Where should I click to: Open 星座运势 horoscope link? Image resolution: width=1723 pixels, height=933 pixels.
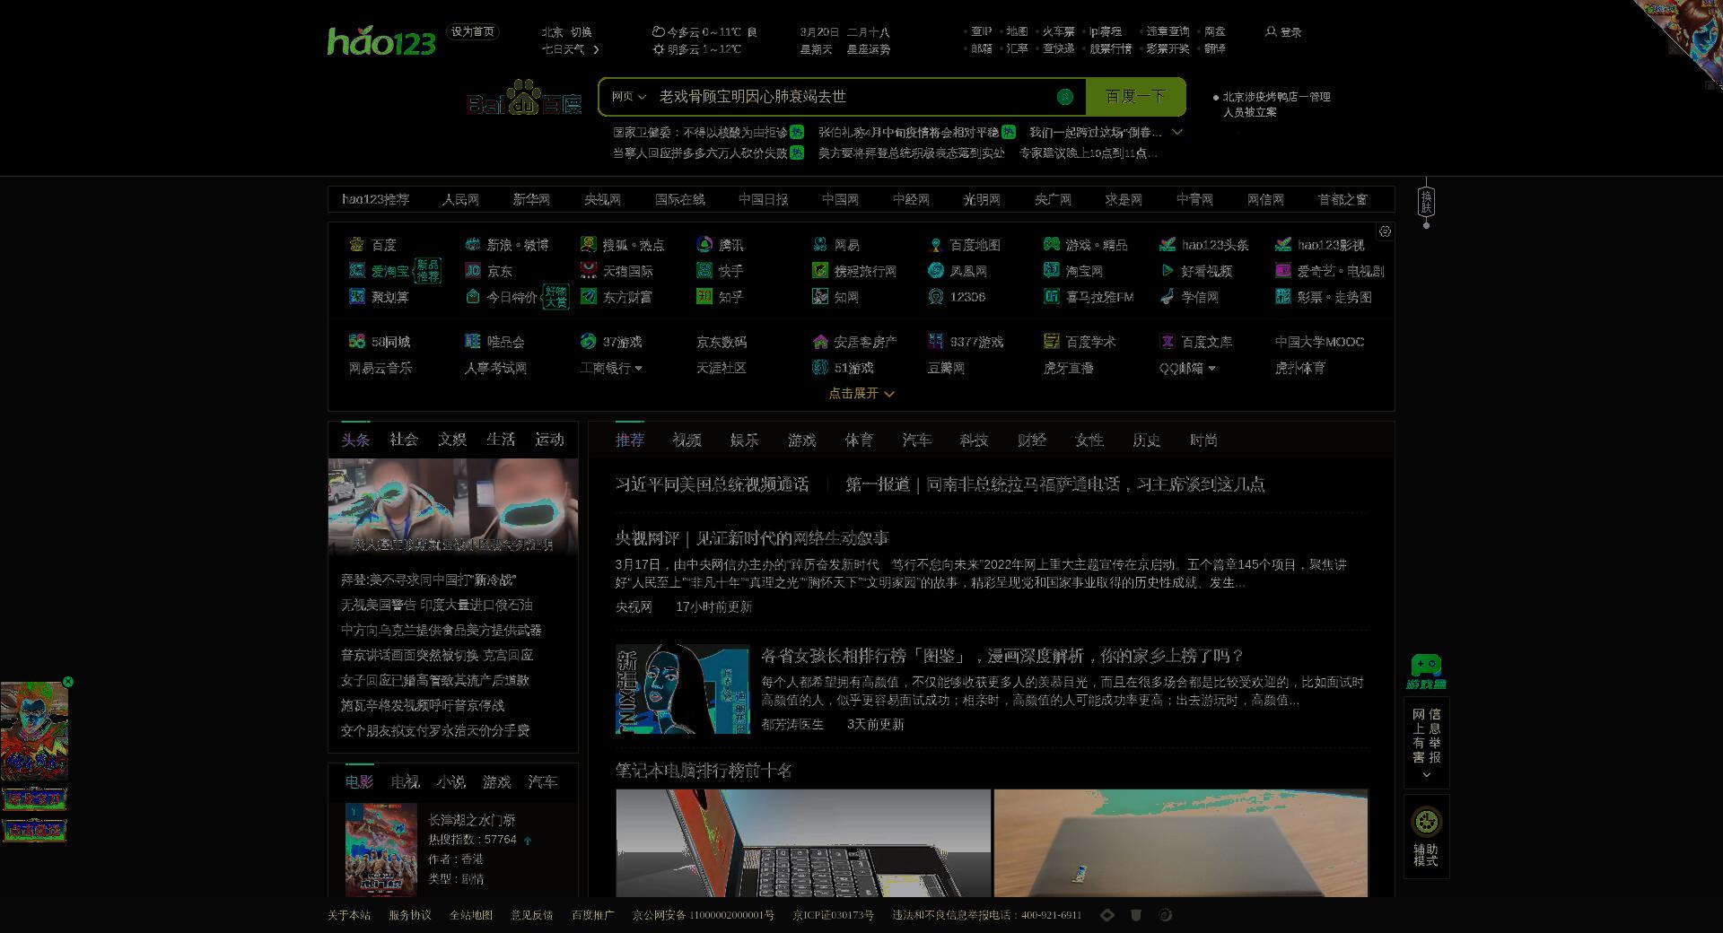click(x=869, y=49)
